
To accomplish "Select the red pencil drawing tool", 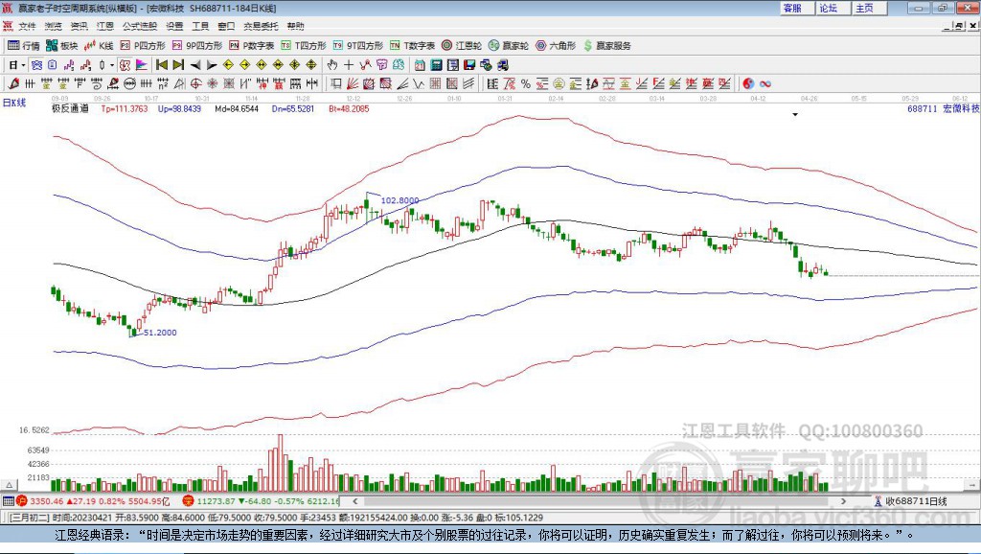I will tap(13, 83).
